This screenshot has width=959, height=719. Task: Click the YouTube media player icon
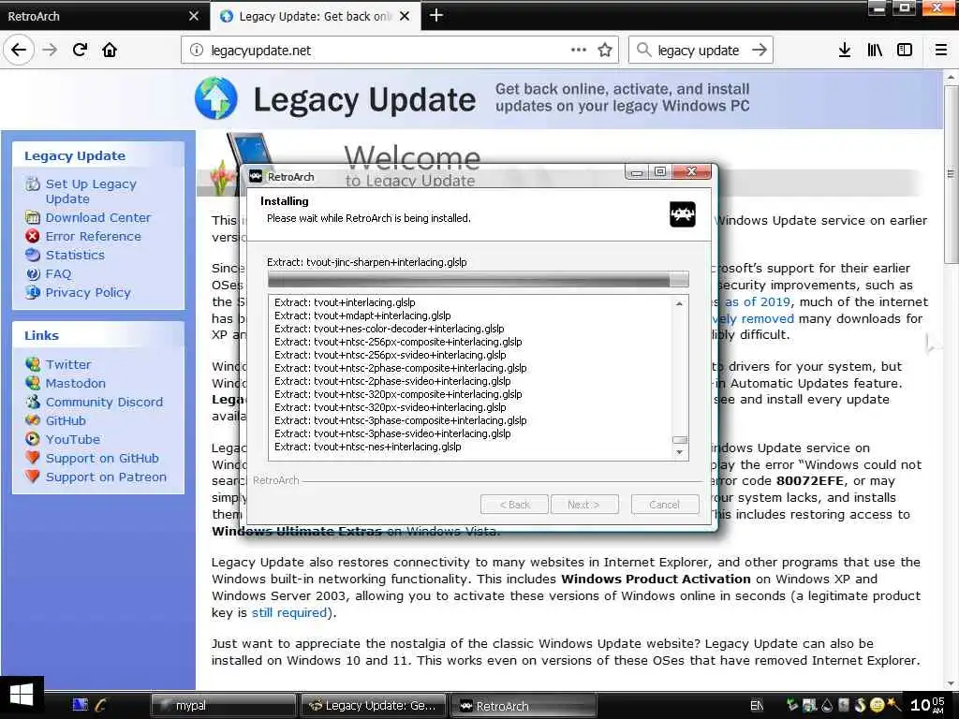pyautogui.click(x=33, y=439)
